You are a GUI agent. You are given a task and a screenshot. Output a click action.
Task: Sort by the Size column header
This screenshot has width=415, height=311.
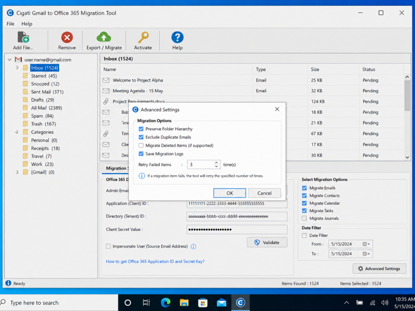pos(315,69)
